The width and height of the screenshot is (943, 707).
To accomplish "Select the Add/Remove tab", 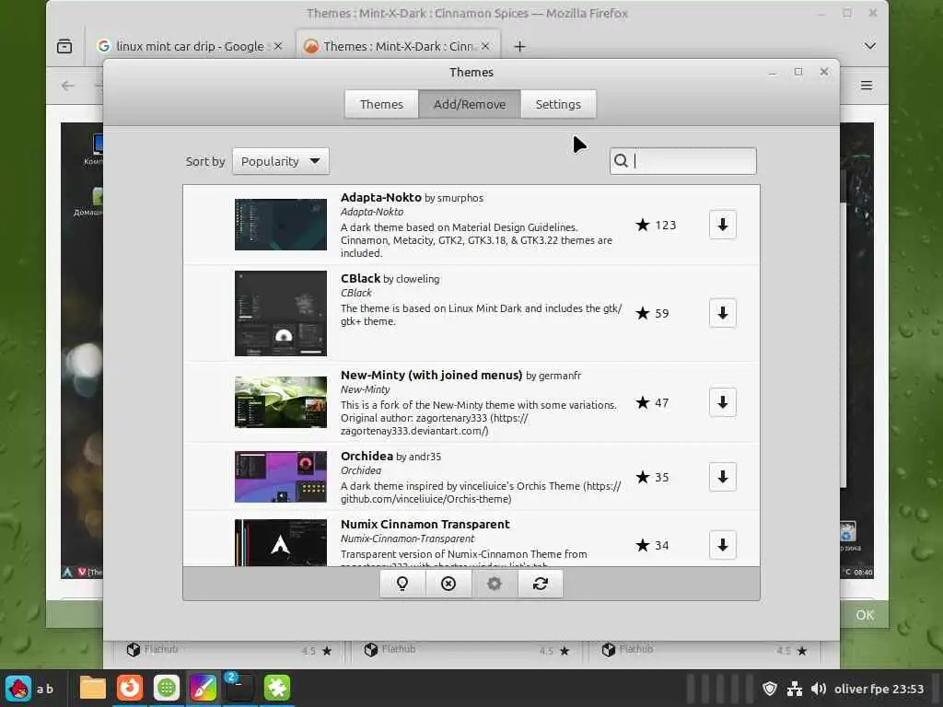I will [470, 104].
